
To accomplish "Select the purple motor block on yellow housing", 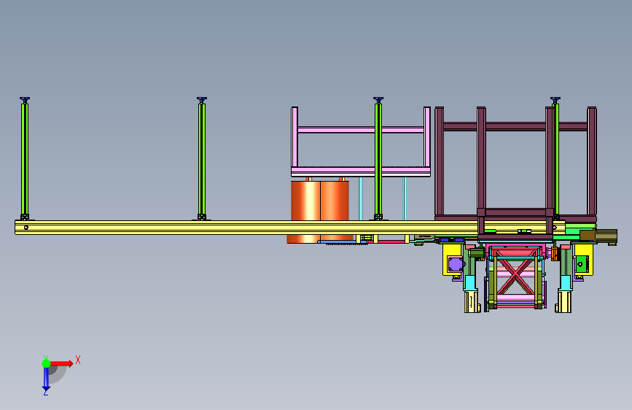I will pos(456,265).
